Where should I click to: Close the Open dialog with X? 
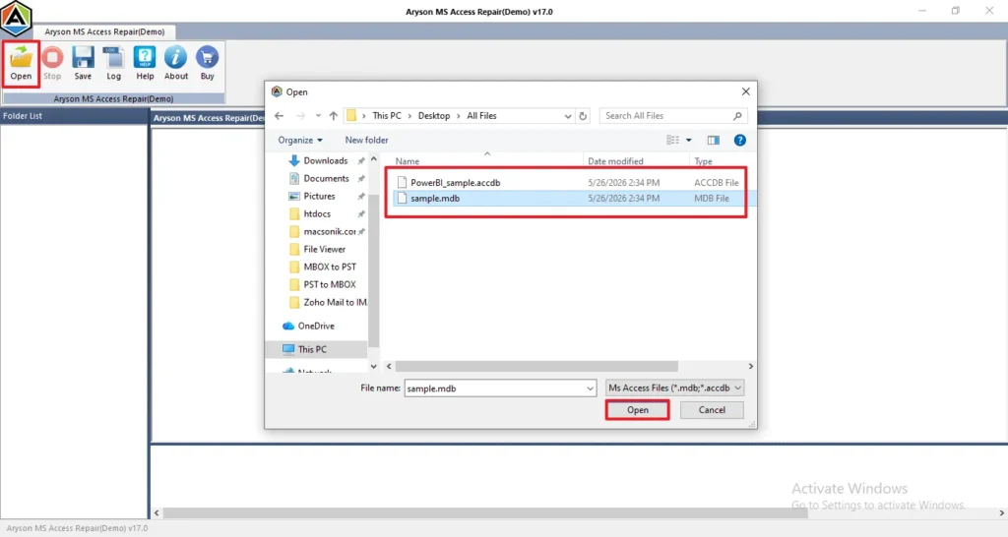(x=746, y=91)
